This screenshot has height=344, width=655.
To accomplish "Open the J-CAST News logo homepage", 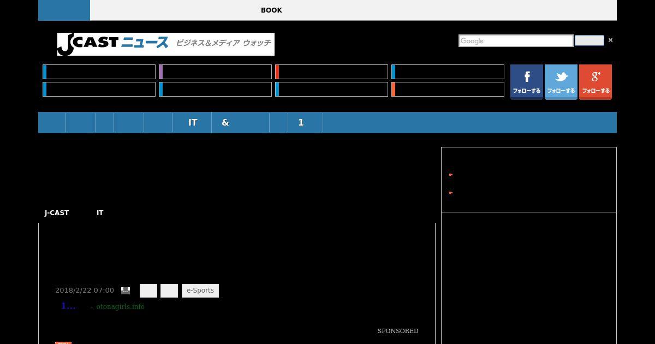I will [x=166, y=44].
